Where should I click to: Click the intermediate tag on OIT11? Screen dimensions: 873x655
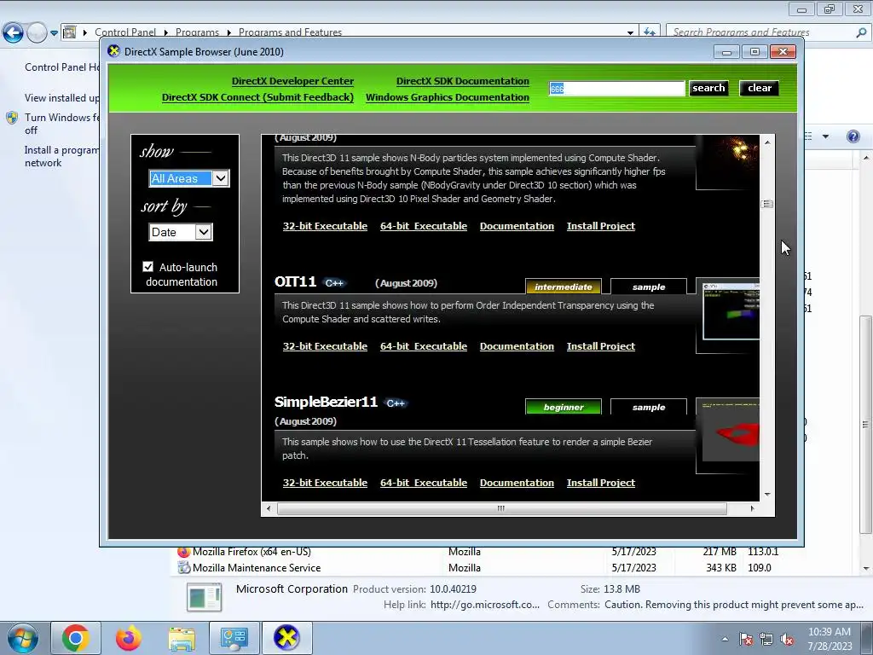tap(564, 287)
